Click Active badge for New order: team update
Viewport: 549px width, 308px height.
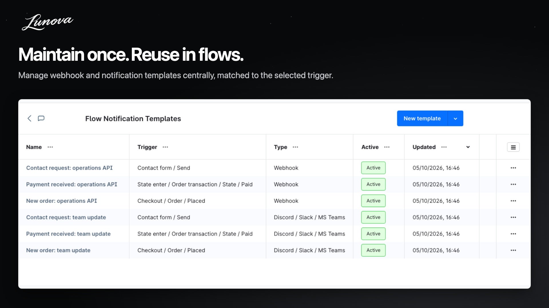[x=373, y=250]
